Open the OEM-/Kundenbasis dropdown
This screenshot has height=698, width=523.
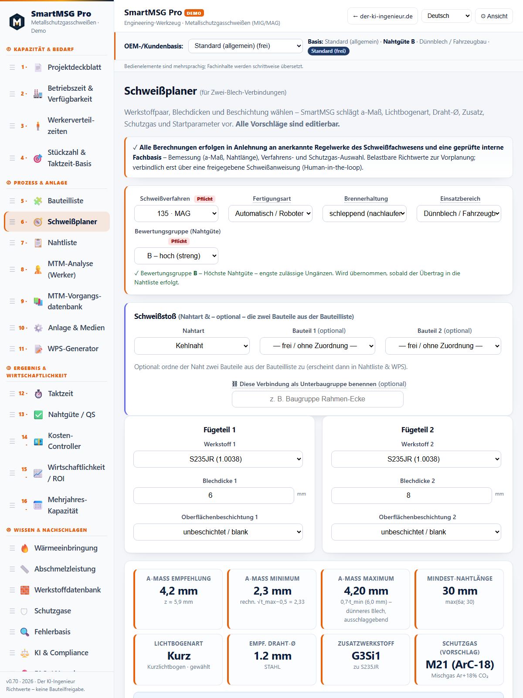click(245, 46)
